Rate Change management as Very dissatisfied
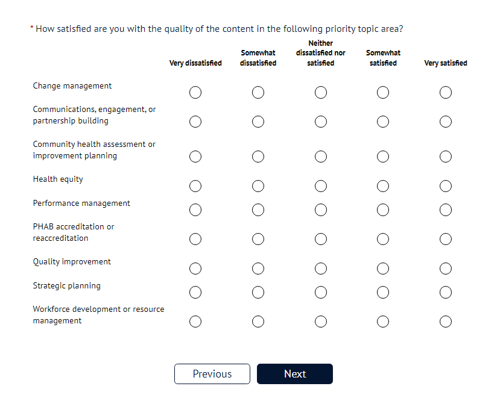Image resolution: width=503 pixels, height=401 pixels. tap(195, 93)
